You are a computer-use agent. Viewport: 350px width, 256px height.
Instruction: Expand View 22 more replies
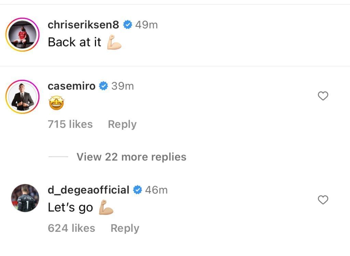pos(131,157)
